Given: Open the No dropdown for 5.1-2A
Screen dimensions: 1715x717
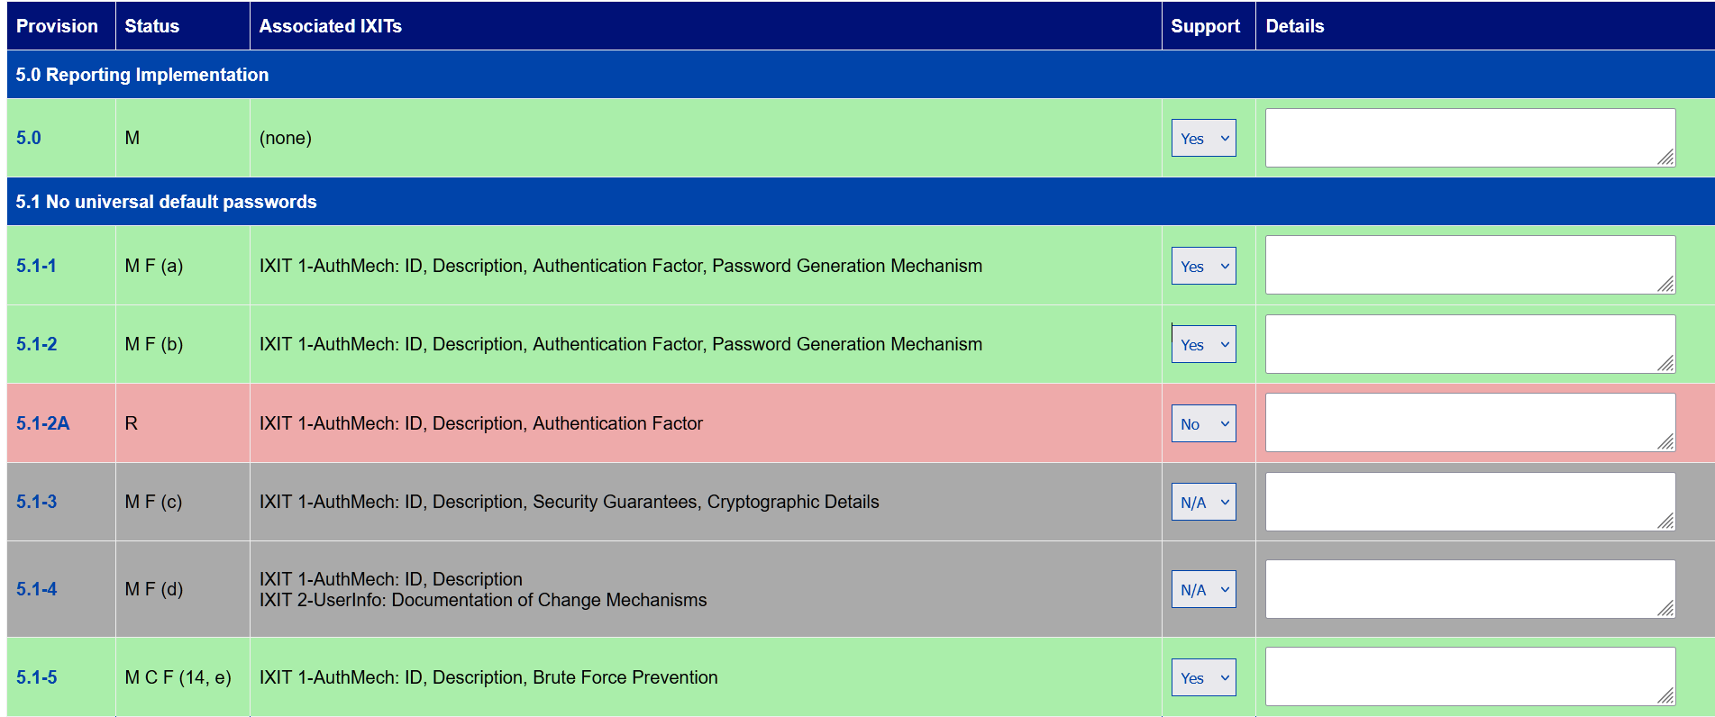Looking at the screenshot, I should pyautogui.click(x=1203, y=423).
